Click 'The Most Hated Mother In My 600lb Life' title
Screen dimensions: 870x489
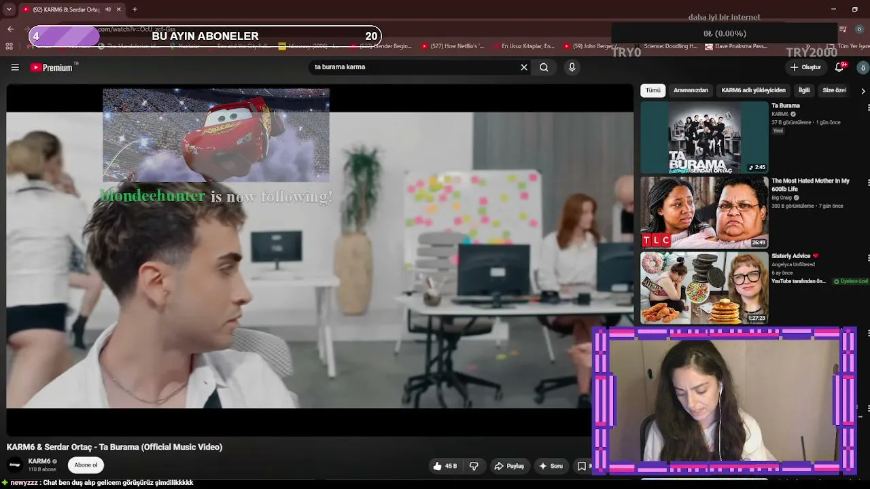(810, 185)
